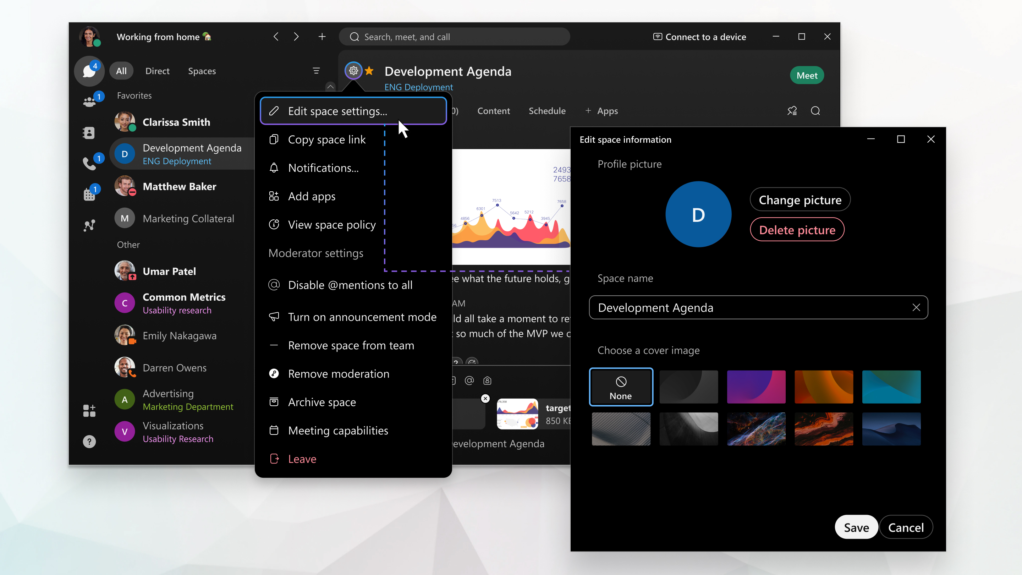Go back with the left arrow
The width and height of the screenshot is (1022, 575).
[276, 37]
